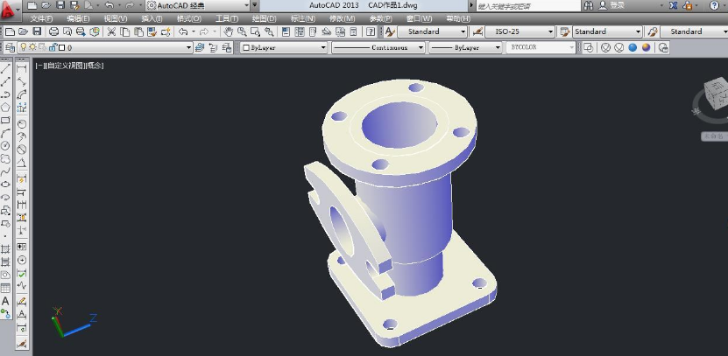728x356 pixels.
Task: Toggle the layer on/off lightbulb icon
Action: (22, 47)
